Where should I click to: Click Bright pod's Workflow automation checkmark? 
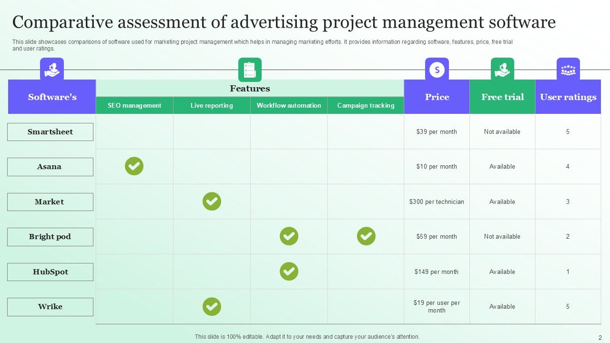(x=289, y=236)
